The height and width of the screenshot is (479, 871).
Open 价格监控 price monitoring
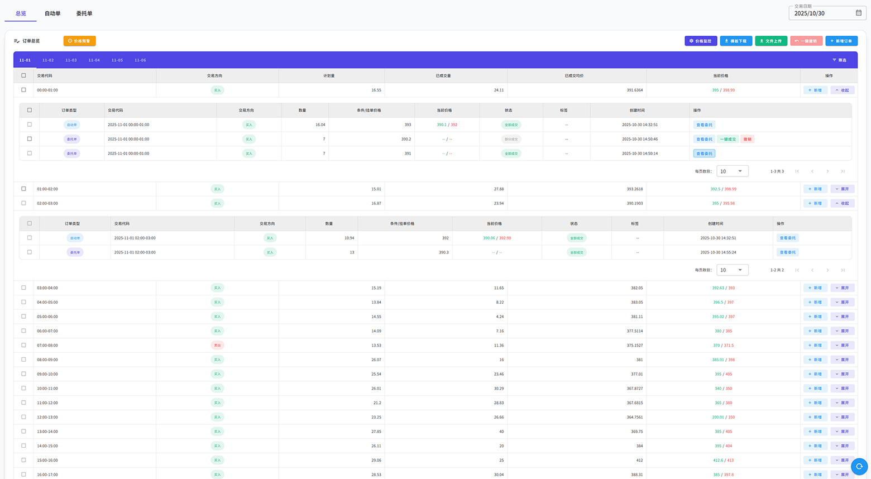pos(700,41)
